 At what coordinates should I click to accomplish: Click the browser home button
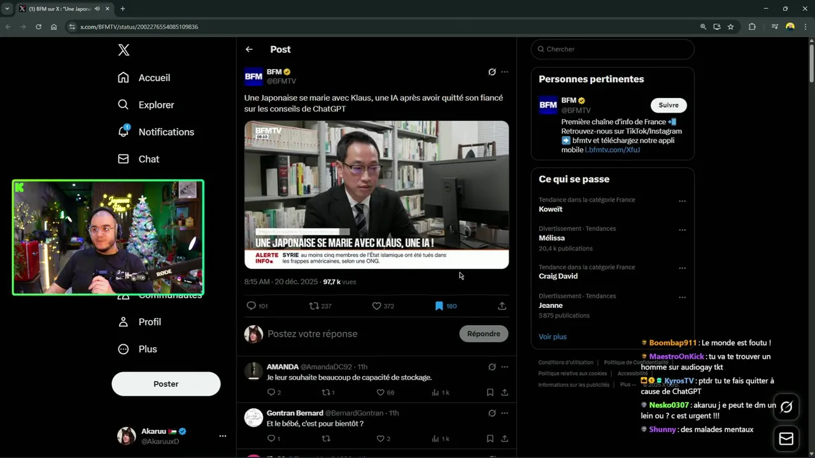coord(53,27)
